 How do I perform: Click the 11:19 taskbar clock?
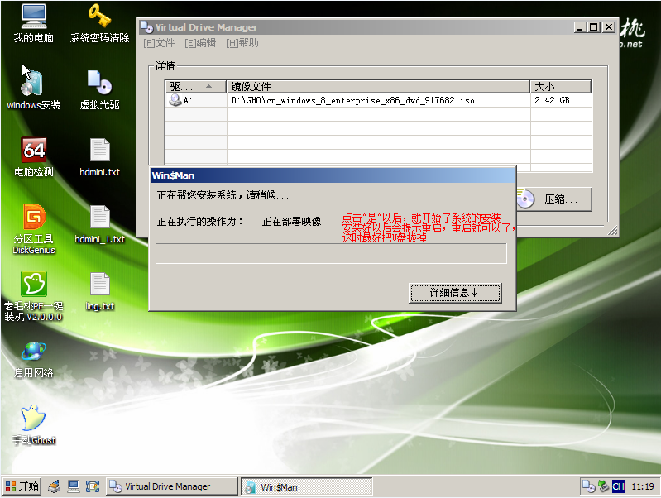(x=643, y=486)
